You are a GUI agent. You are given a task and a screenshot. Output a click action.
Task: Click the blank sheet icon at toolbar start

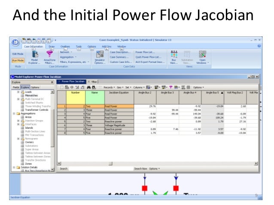[x=62, y=87]
